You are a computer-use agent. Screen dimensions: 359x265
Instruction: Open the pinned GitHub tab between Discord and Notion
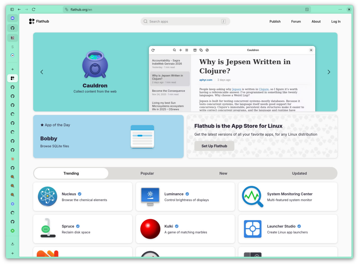pos(12,28)
